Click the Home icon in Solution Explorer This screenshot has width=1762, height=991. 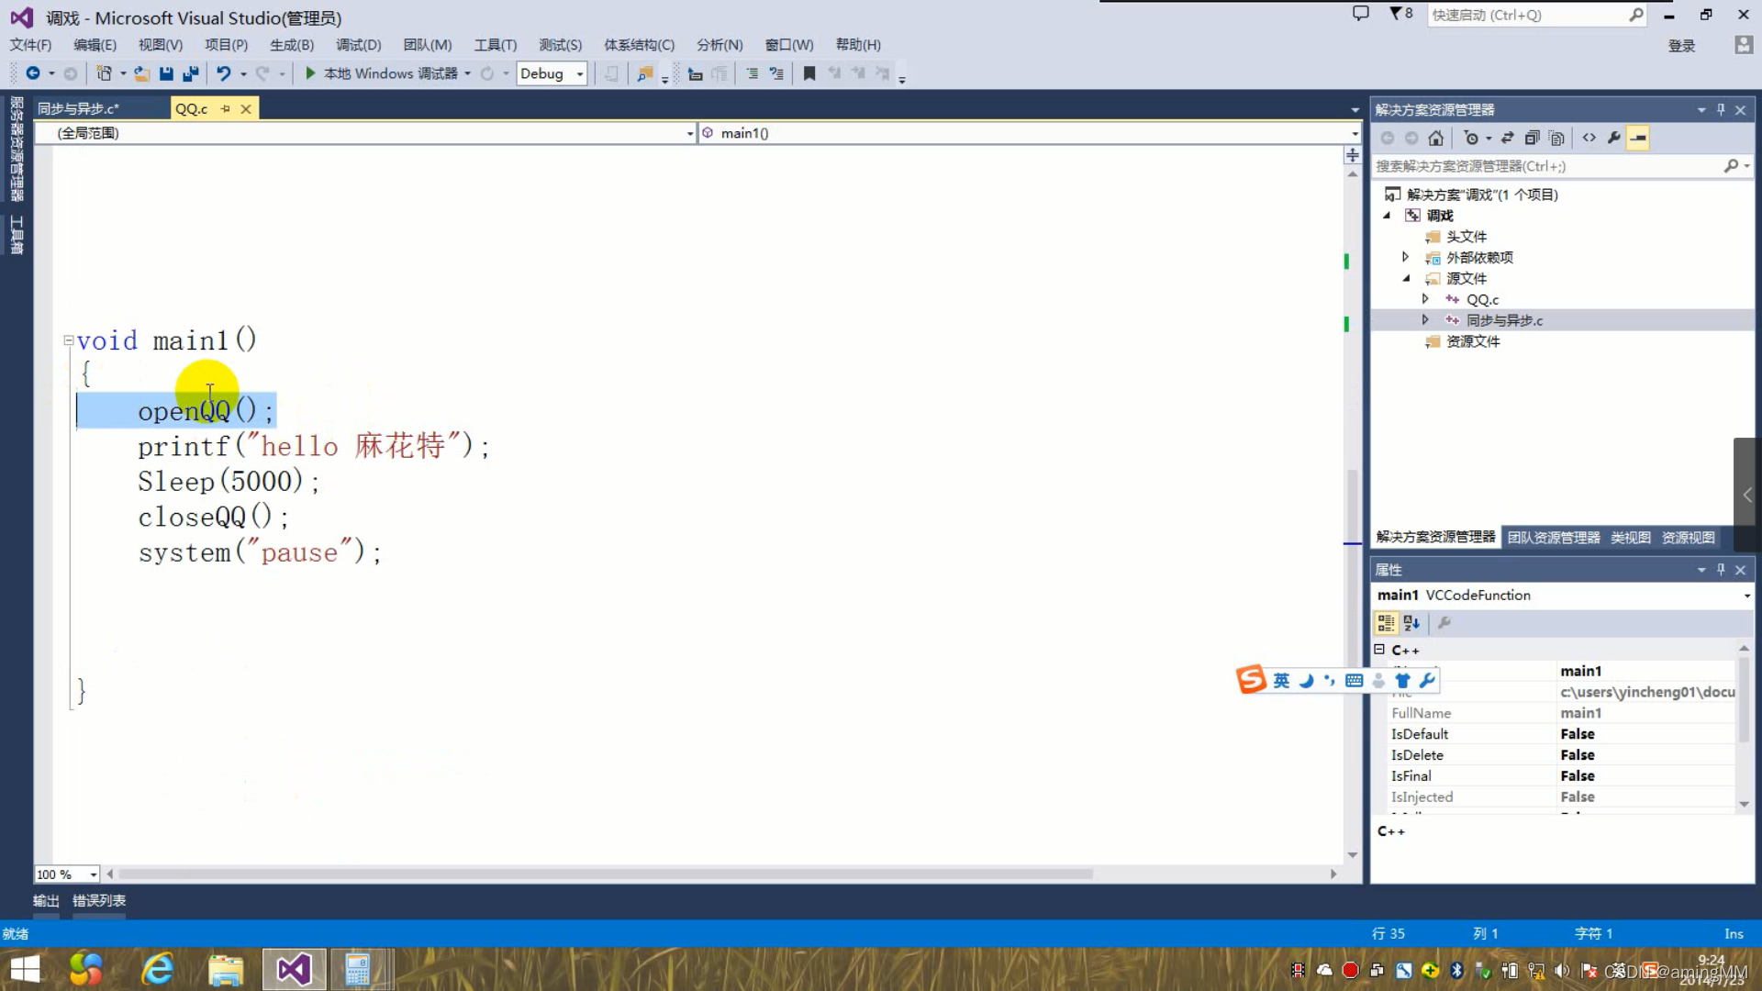1436,138
